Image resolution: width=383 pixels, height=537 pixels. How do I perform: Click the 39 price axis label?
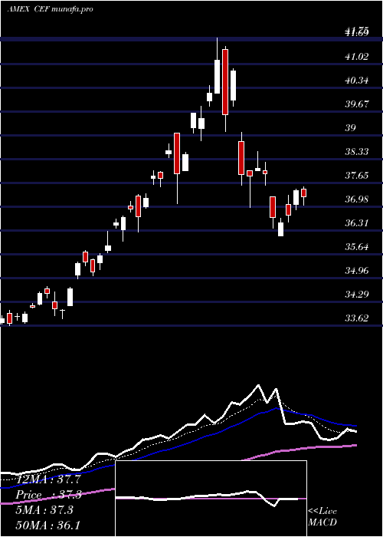351,128
